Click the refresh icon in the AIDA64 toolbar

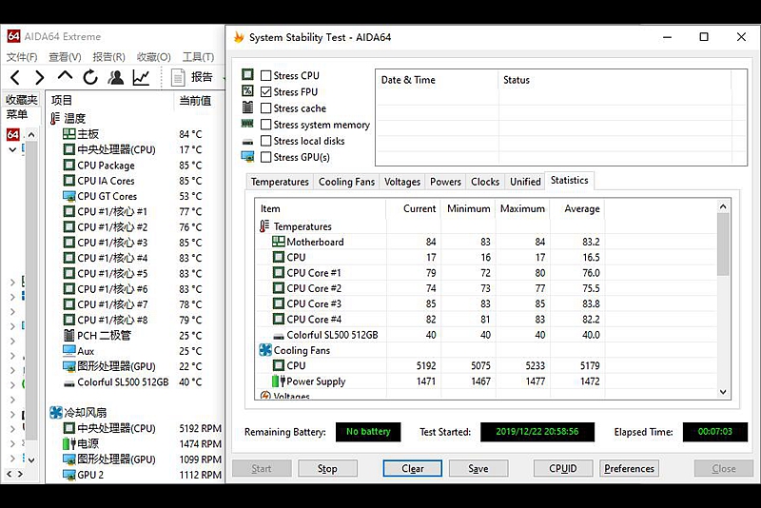(90, 77)
